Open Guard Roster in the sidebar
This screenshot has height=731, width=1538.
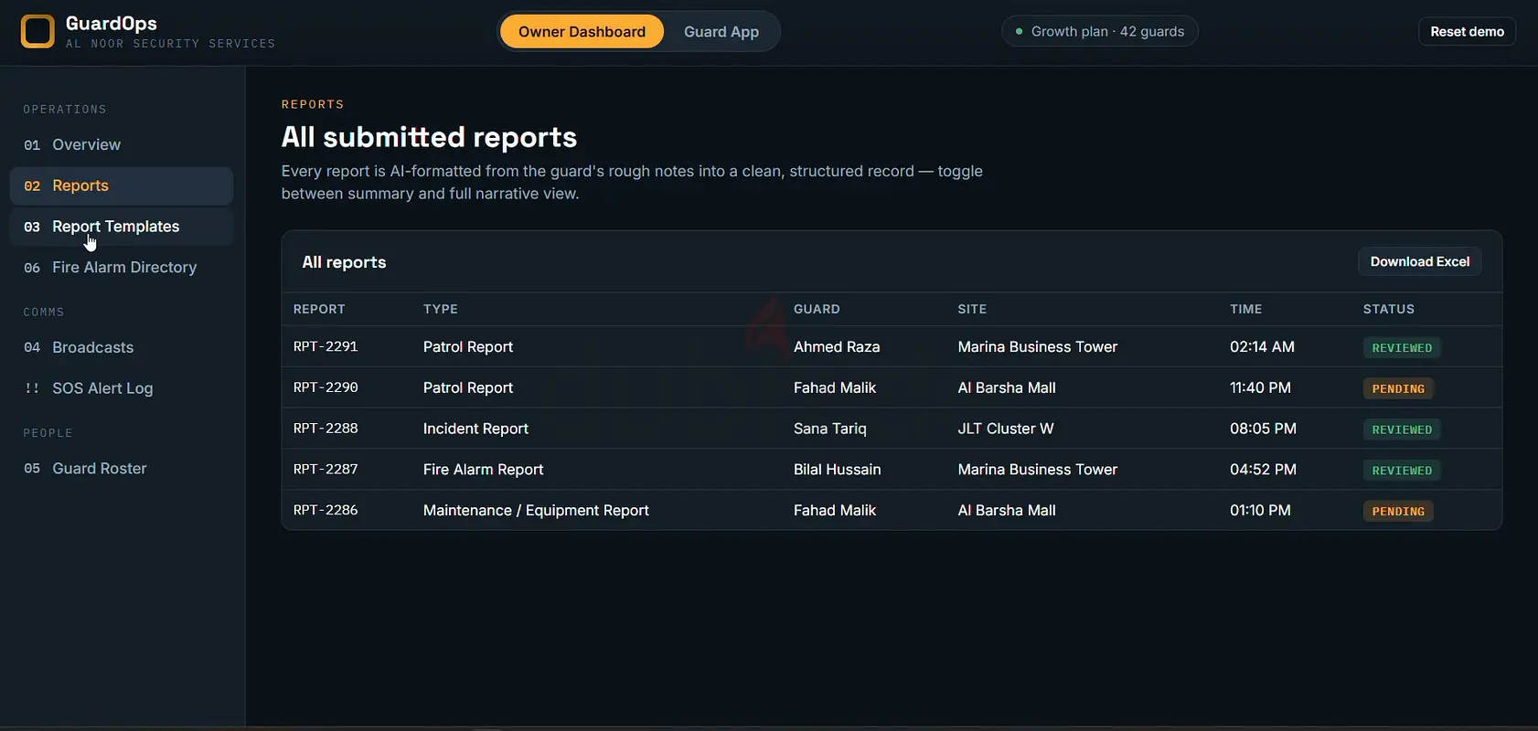(x=122, y=469)
